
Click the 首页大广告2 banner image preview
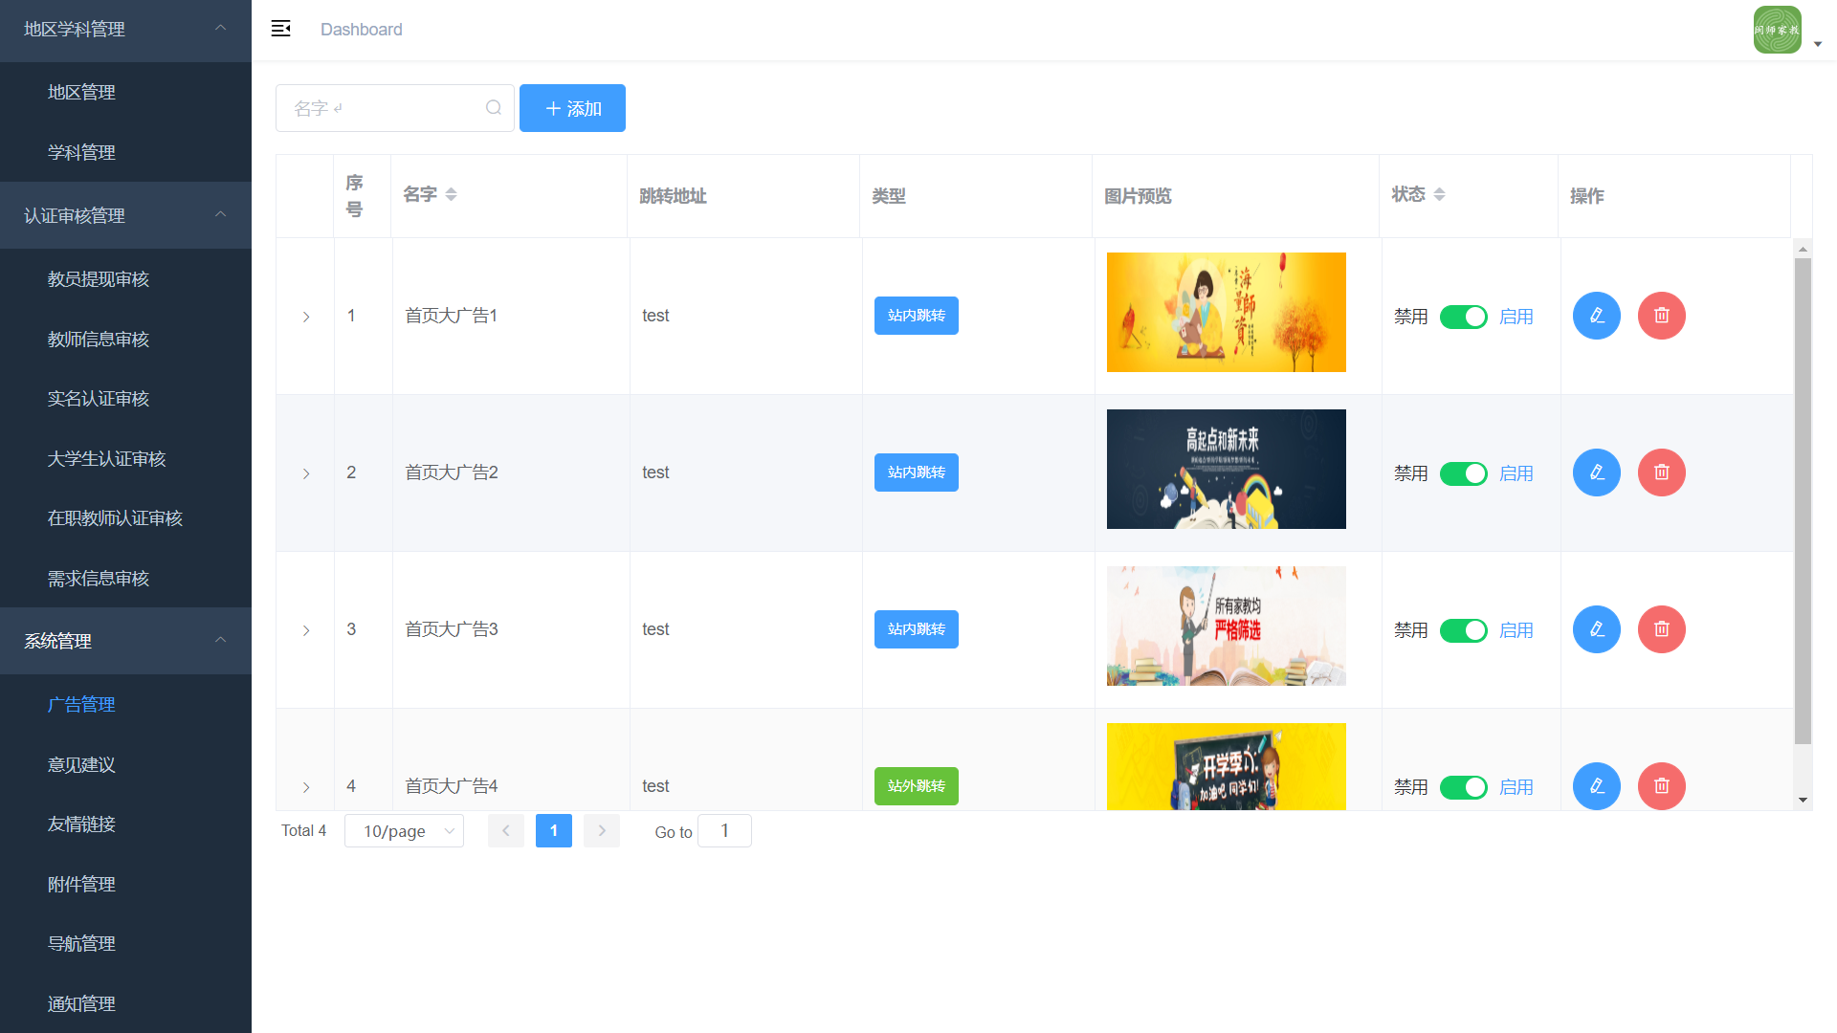1226,470
